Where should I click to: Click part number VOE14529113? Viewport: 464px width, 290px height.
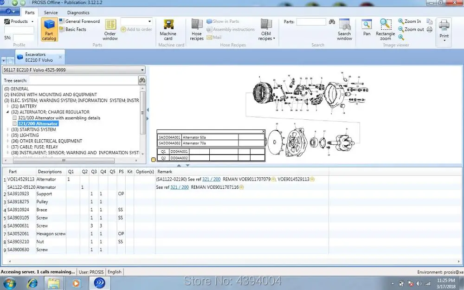tap(21, 179)
